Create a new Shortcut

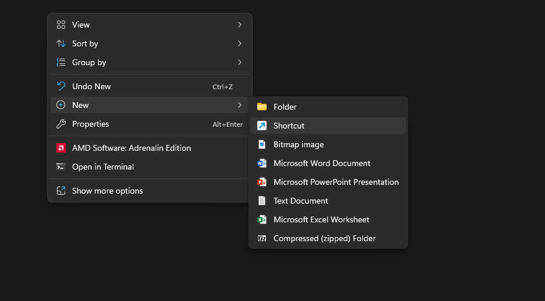(x=328, y=126)
